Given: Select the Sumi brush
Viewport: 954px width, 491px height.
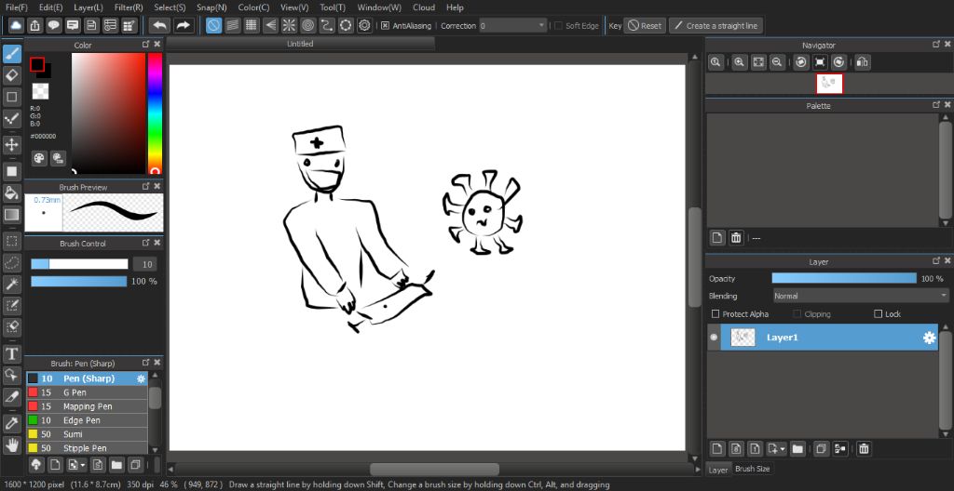Looking at the screenshot, I should (87, 434).
